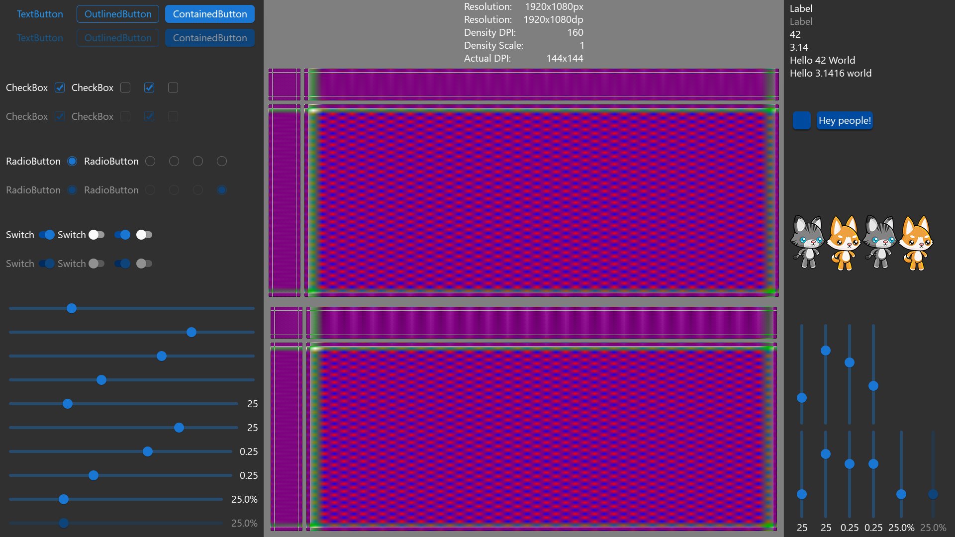Click the "Actual DPI:" text
Image resolution: width=955 pixels, height=537 pixels.
pos(487,58)
